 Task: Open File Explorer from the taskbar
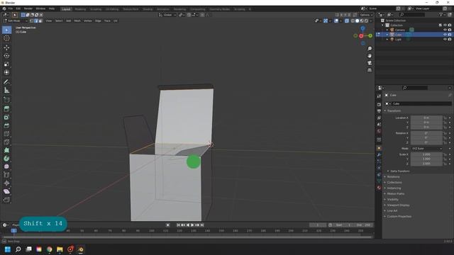click(x=60, y=249)
